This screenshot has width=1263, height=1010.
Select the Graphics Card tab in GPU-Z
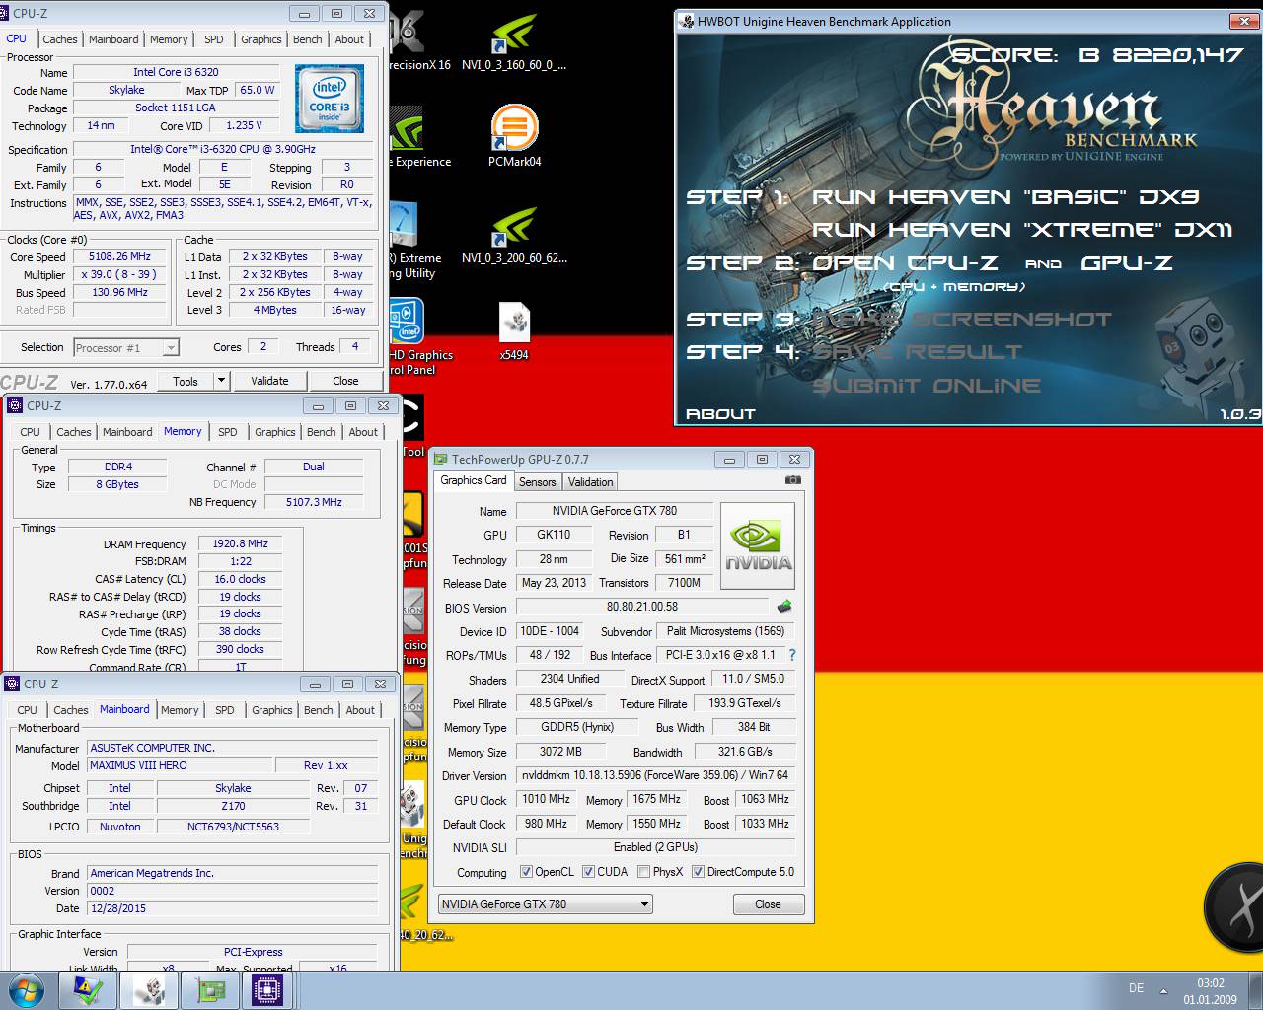[473, 480]
